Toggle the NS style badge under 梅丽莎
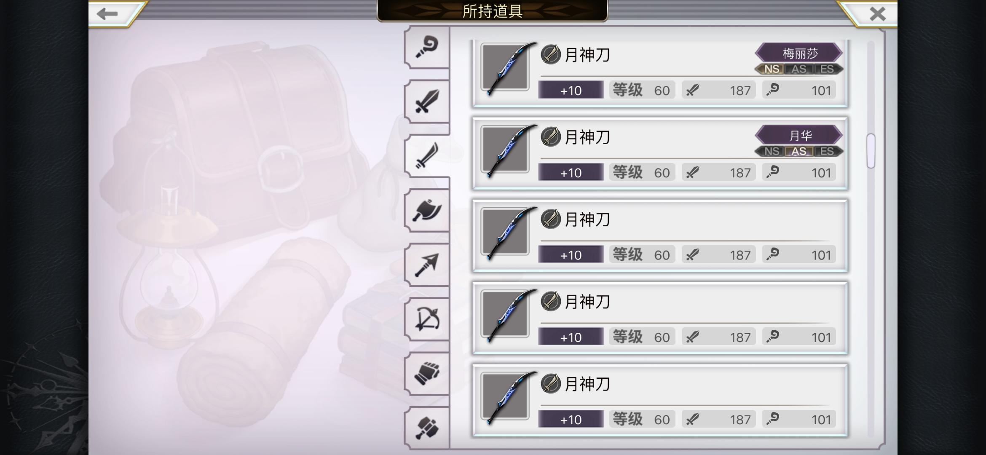 pos(771,69)
